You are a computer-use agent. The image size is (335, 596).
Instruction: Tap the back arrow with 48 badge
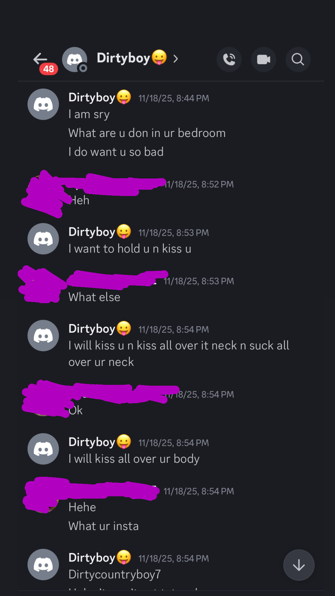[x=40, y=59]
